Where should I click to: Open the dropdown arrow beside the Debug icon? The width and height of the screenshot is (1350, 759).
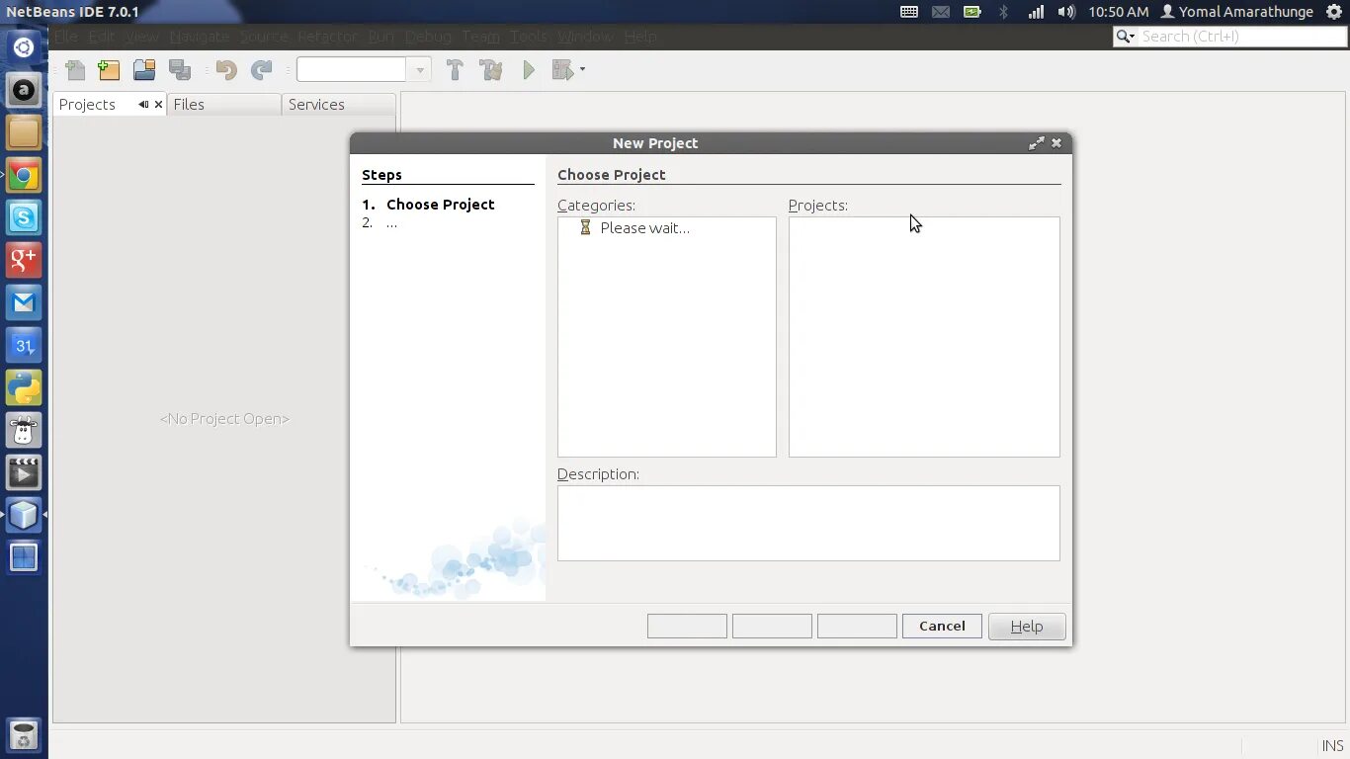[582, 69]
